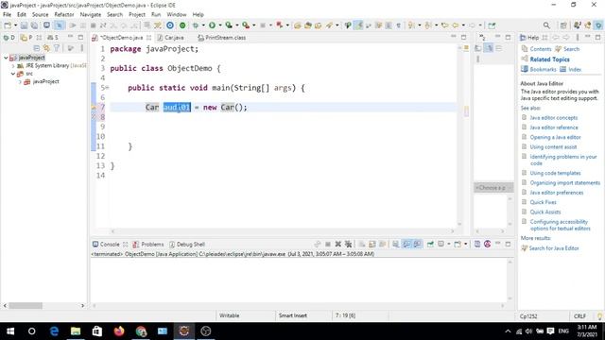
Task: Click the Save All toolbar icon
Action: tap(34, 25)
